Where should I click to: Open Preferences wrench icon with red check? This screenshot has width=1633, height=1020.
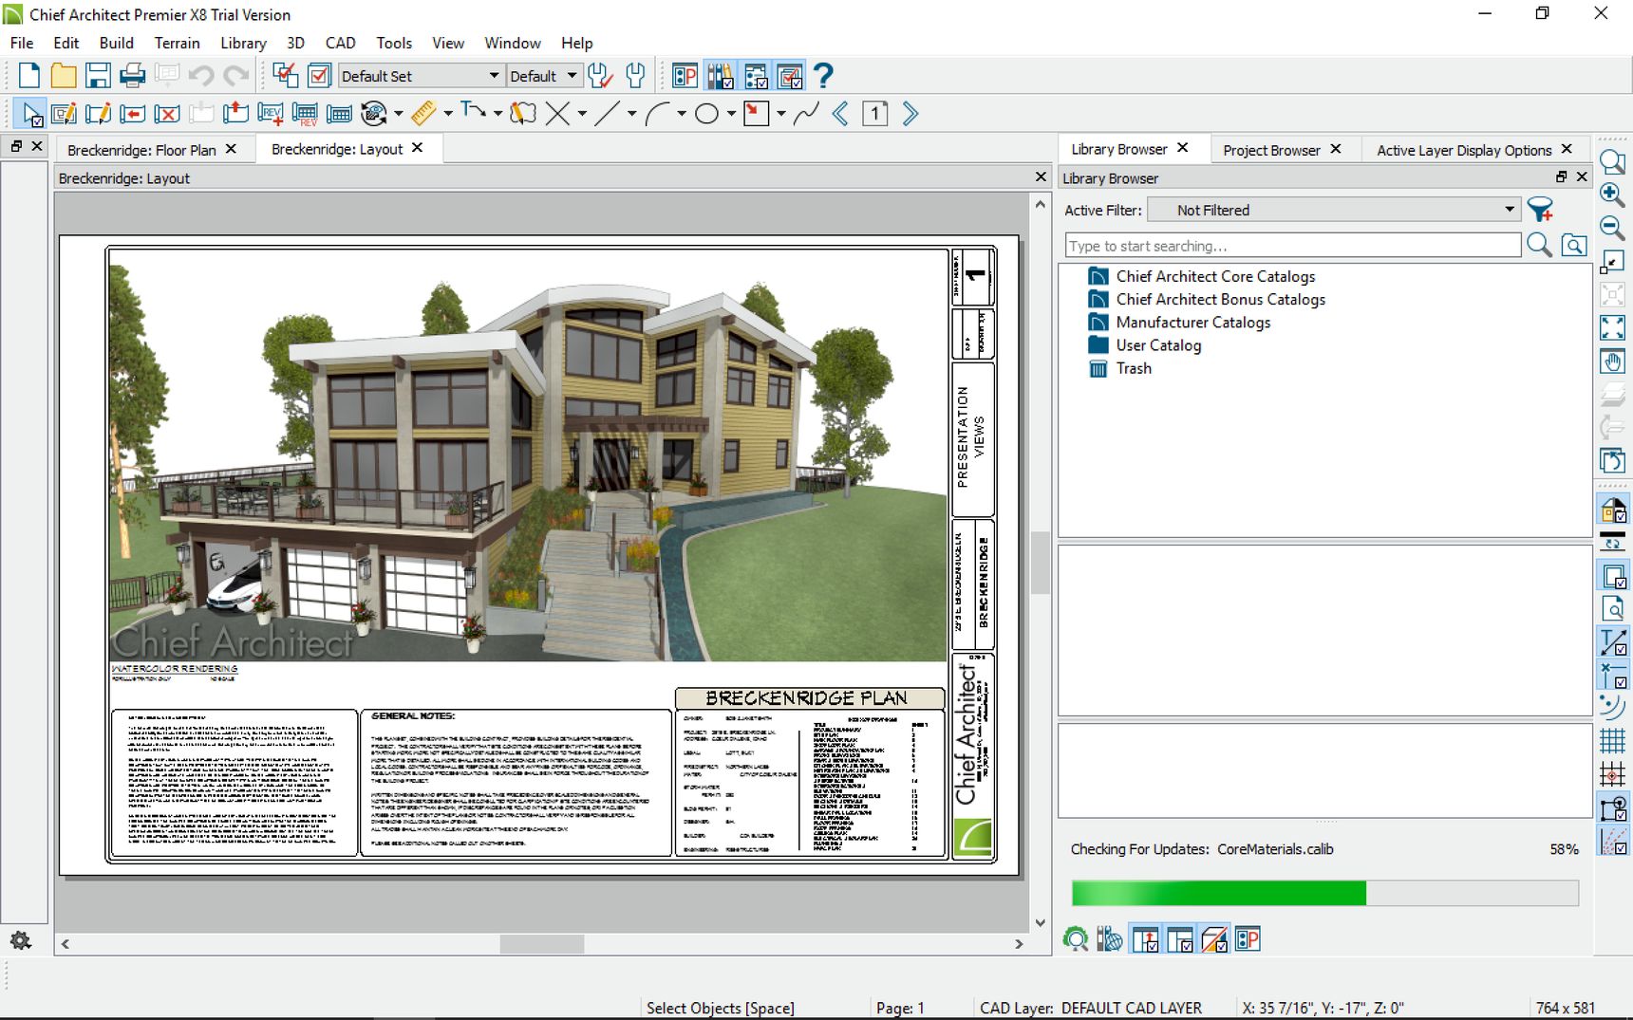coord(600,76)
